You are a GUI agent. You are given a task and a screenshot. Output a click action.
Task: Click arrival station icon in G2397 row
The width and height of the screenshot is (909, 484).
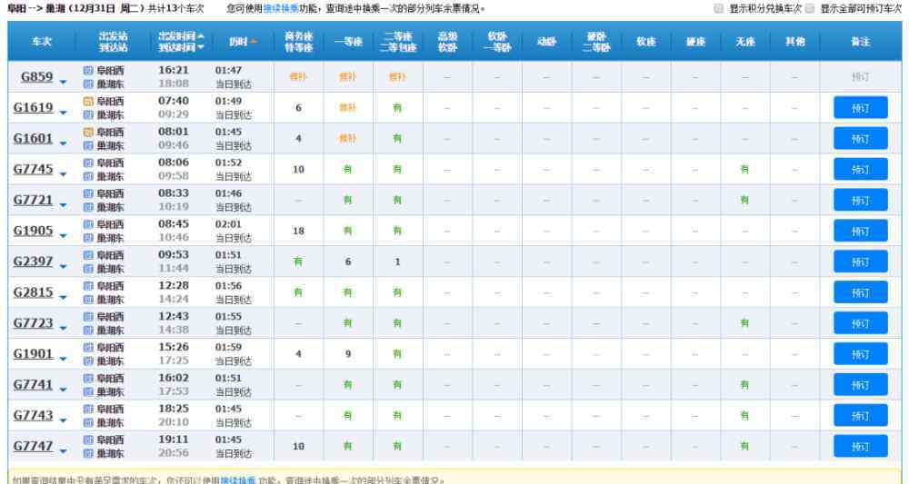coord(88,269)
